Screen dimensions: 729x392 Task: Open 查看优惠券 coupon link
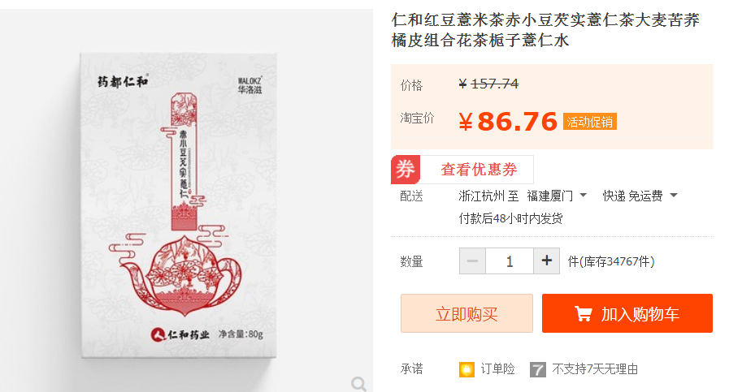tap(479, 170)
